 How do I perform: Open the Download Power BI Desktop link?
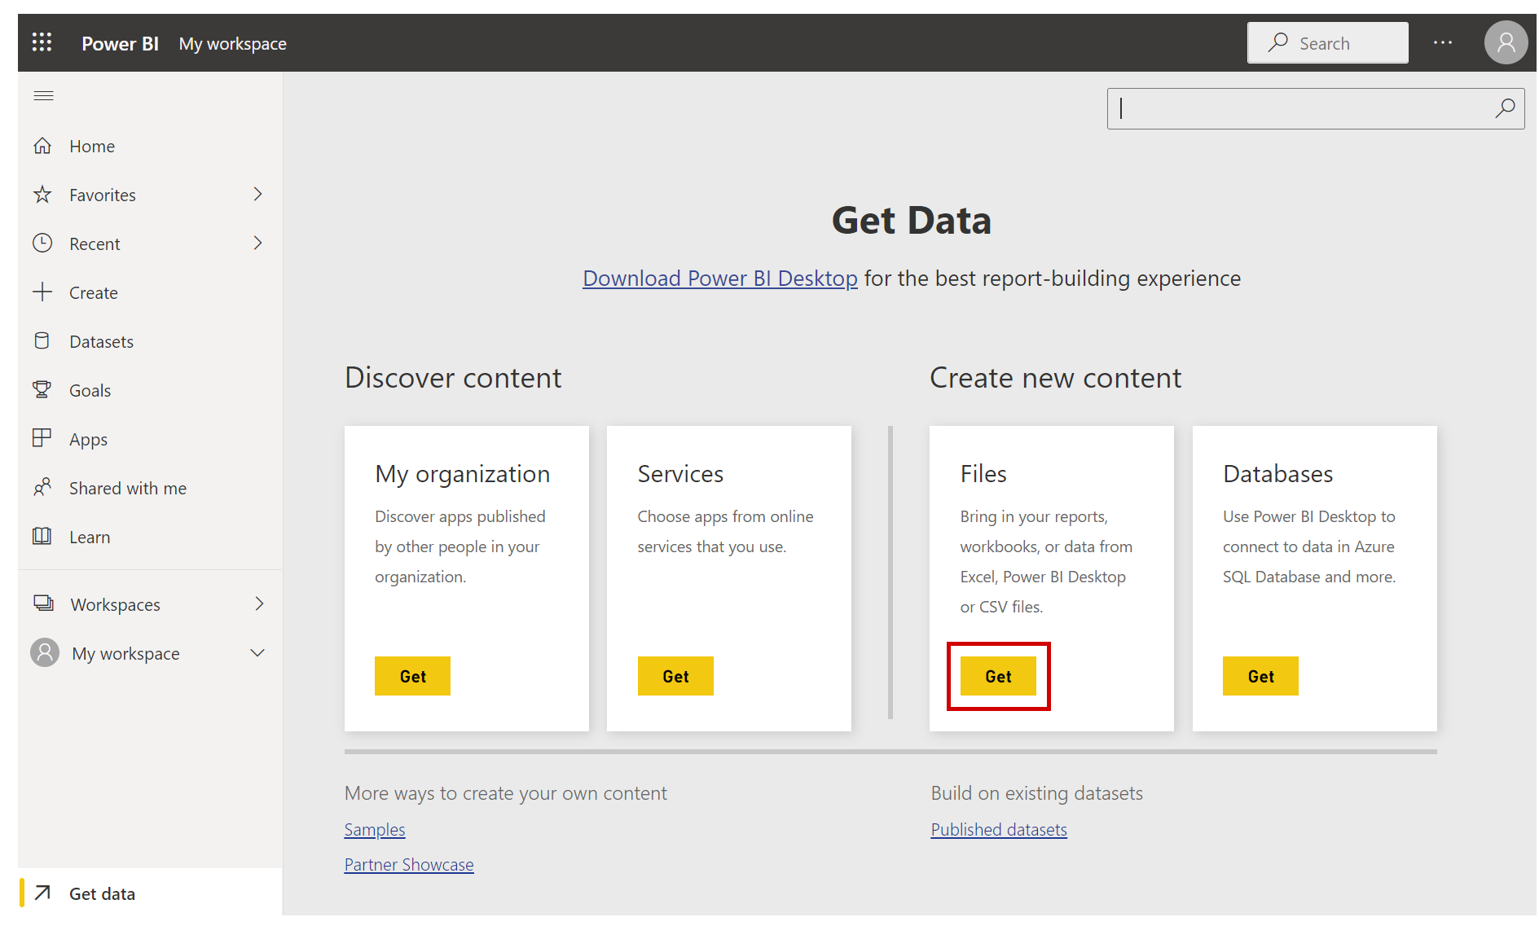[719, 278]
